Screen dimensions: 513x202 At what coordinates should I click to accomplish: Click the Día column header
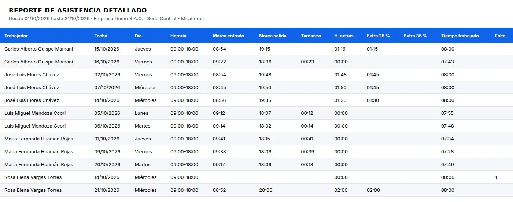click(x=138, y=36)
